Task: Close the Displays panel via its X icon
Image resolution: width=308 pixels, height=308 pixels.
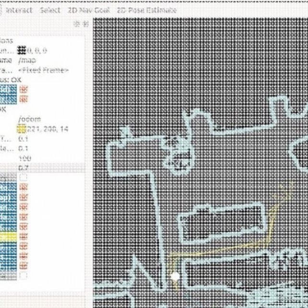Action: coord(85,24)
